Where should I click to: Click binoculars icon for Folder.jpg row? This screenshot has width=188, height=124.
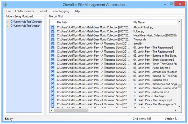(x=52, y=31)
